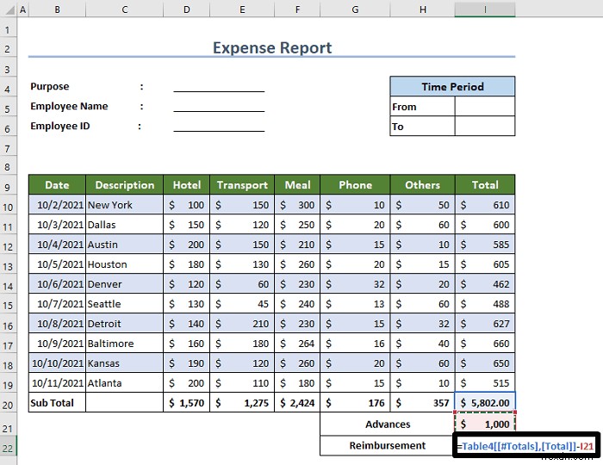Image resolution: width=603 pixels, height=465 pixels.
Task: Click the From label cell
Action: click(423, 107)
